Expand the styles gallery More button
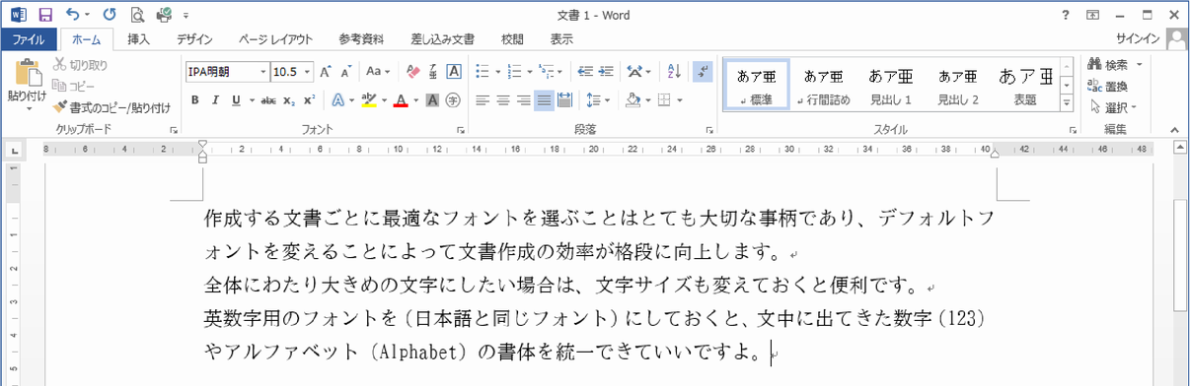 [x=1067, y=103]
